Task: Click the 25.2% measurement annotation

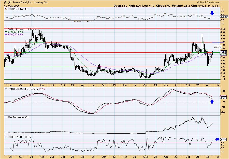Action: coord(218,47)
